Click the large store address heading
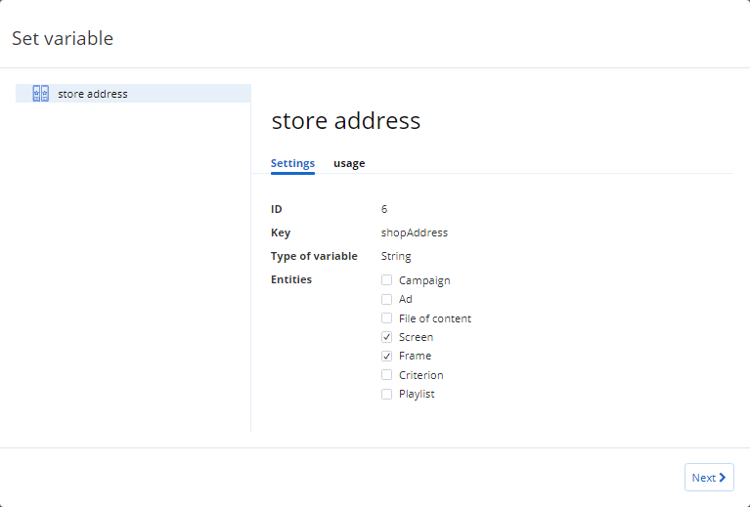This screenshot has height=507, width=750. coord(345,120)
